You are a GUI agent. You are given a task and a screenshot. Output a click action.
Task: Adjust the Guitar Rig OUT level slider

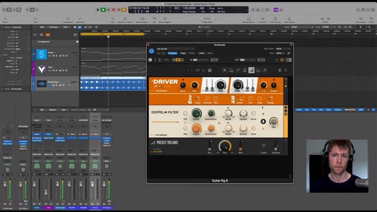click(247, 60)
